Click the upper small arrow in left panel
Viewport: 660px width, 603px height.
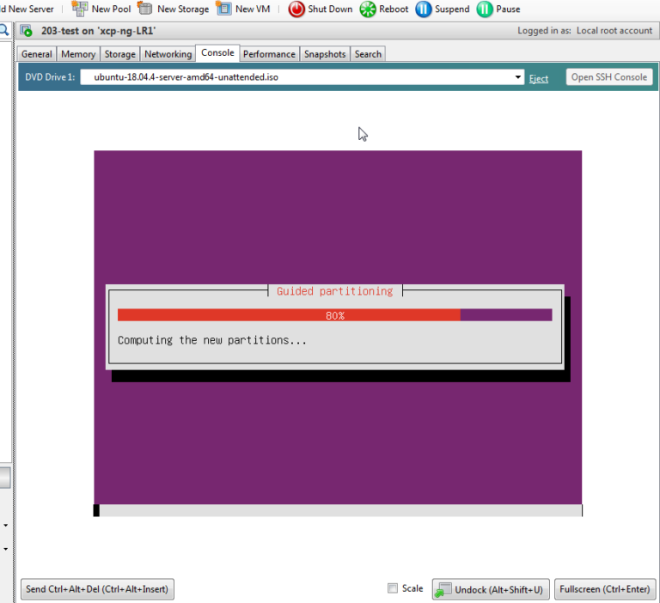5,525
